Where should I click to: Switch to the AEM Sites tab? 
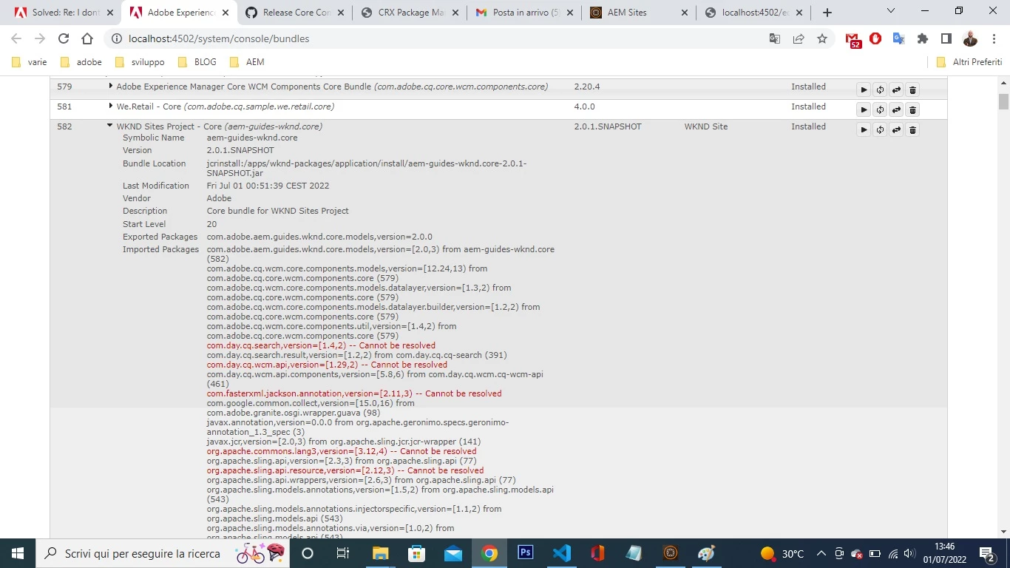pos(640,13)
